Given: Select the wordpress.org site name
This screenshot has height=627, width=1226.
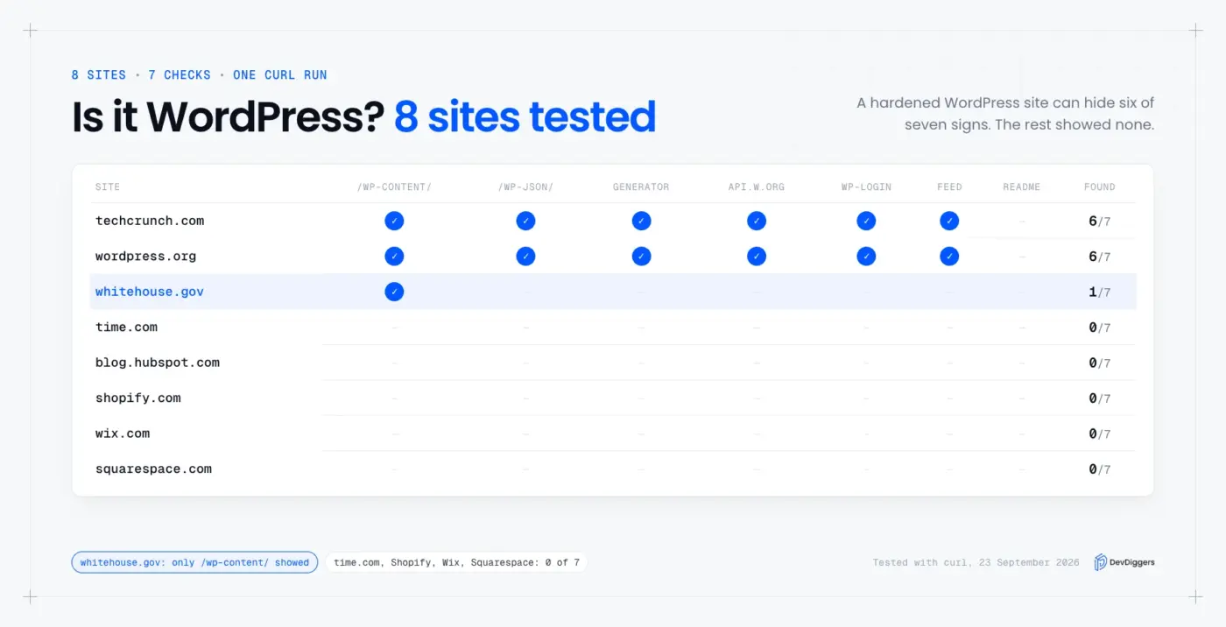Looking at the screenshot, I should pos(146,257).
